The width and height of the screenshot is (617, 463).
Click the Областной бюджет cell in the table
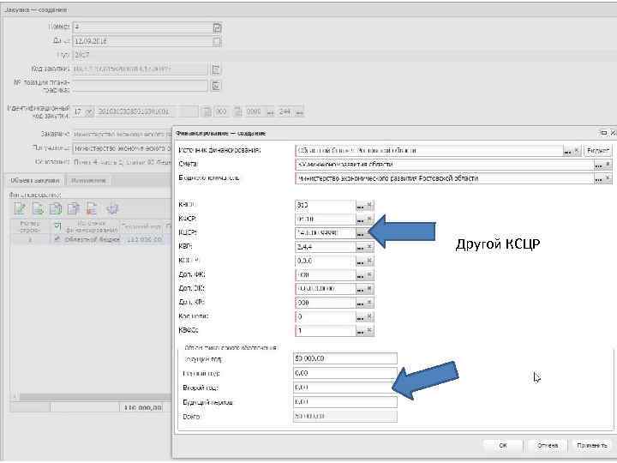(x=92, y=239)
